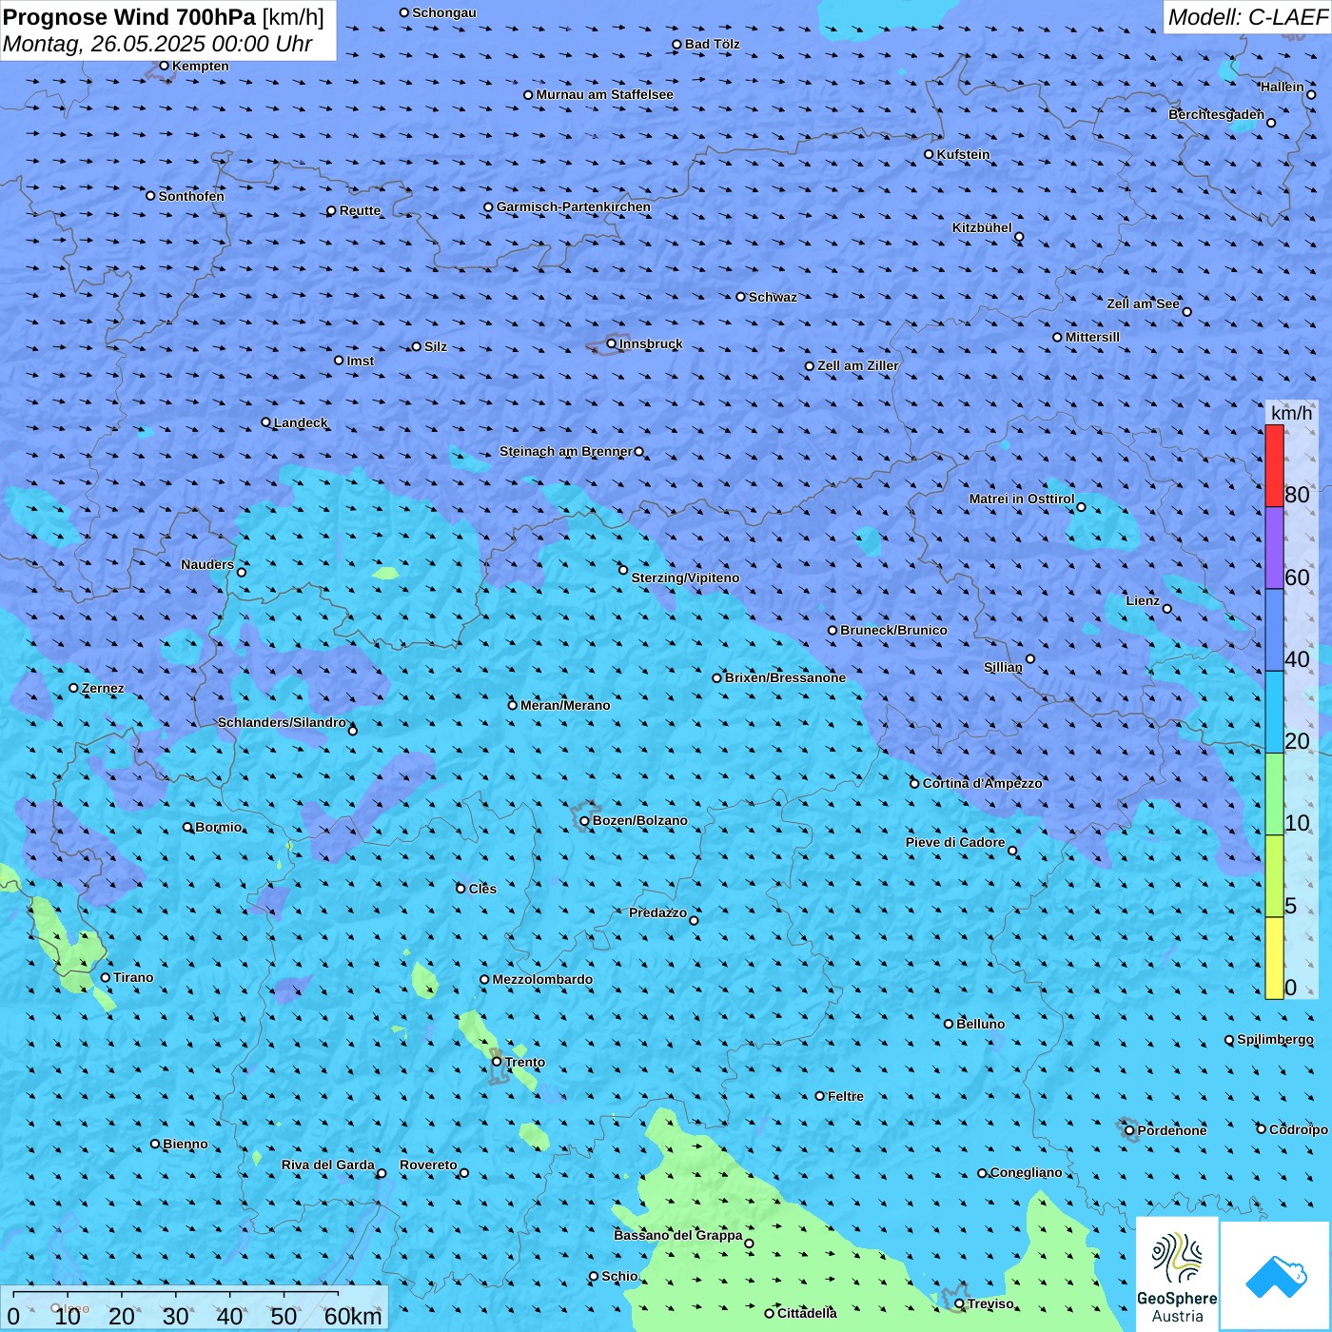Click the Cortina d'Ampezzo marker

point(915,783)
